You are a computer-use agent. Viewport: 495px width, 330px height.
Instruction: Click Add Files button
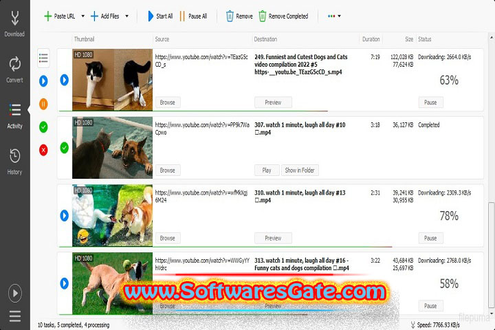(105, 16)
